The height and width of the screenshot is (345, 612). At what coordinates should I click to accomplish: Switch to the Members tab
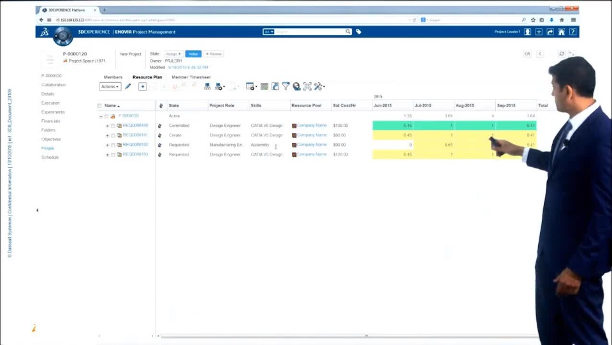[113, 77]
